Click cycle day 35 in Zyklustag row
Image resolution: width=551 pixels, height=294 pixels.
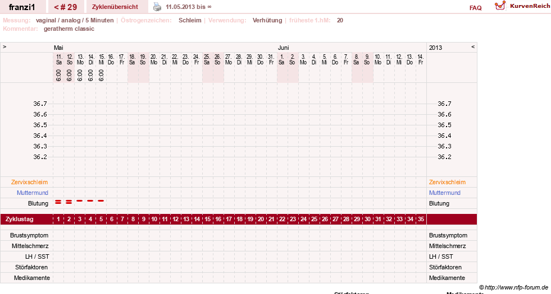421,219
